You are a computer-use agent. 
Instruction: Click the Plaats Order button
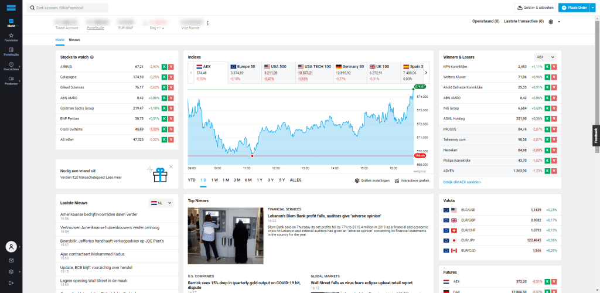tap(574, 8)
